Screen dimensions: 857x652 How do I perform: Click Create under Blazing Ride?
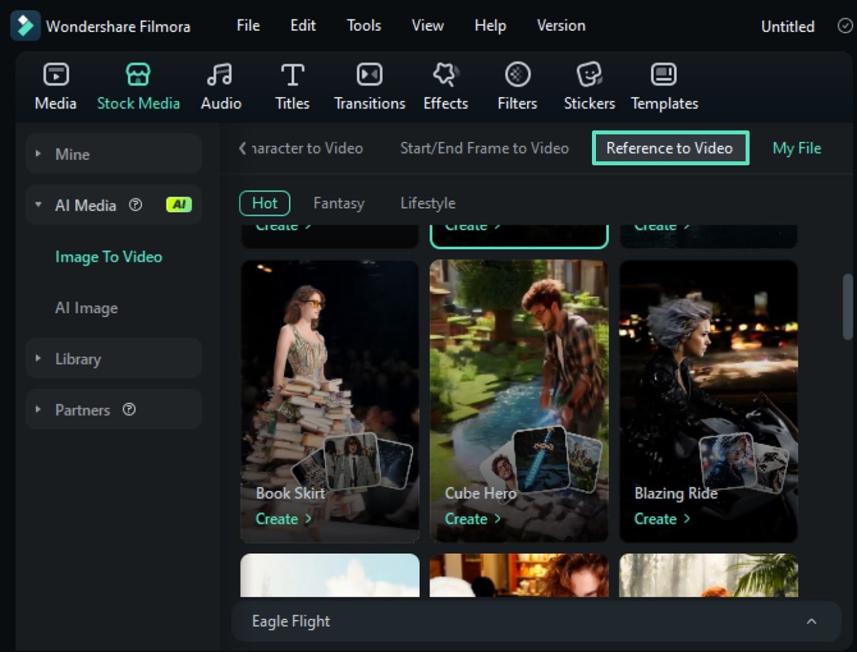(x=661, y=519)
